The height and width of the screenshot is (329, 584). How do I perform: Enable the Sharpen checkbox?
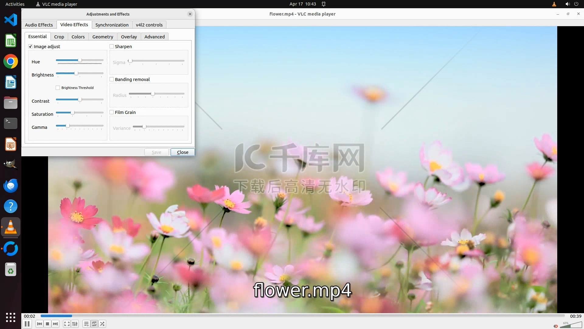pos(112,46)
